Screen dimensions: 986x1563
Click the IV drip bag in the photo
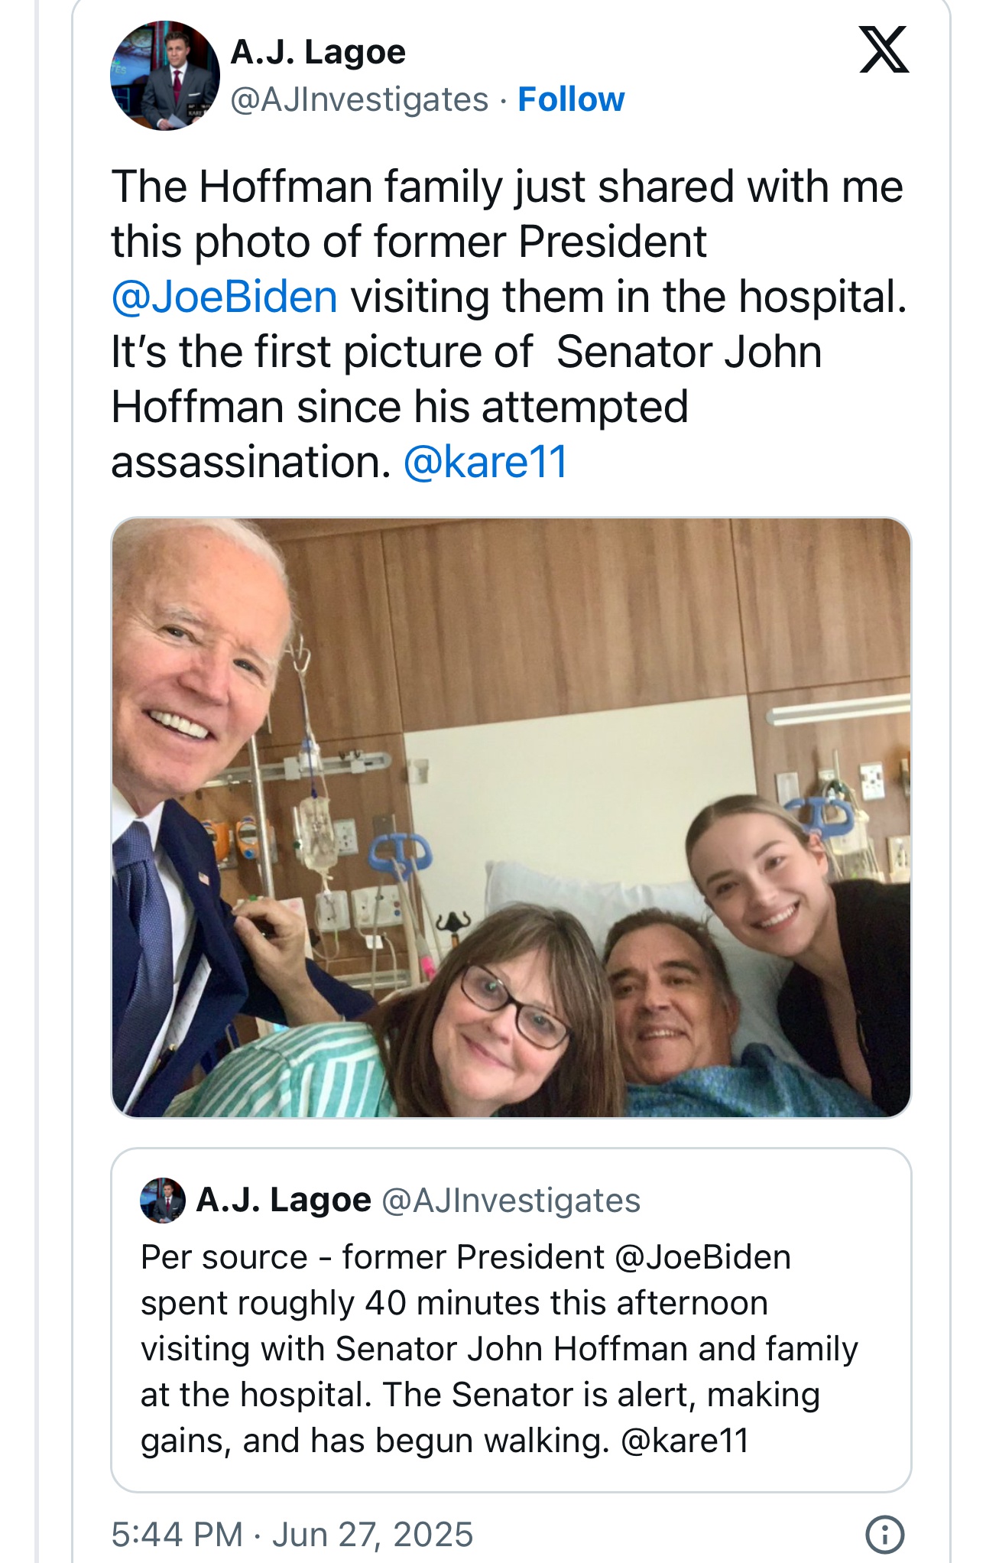coord(317,835)
